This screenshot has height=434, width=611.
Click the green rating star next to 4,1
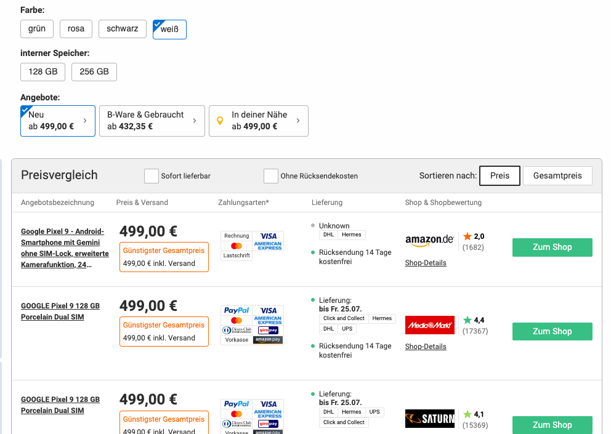[467, 414]
